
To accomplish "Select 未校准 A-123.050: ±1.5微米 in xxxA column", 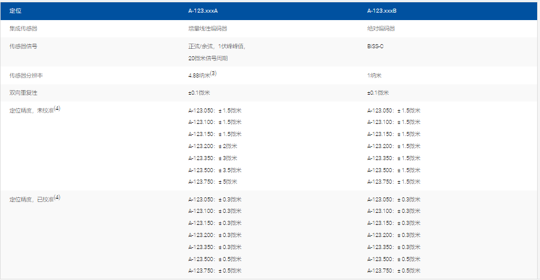I will (214, 110).
